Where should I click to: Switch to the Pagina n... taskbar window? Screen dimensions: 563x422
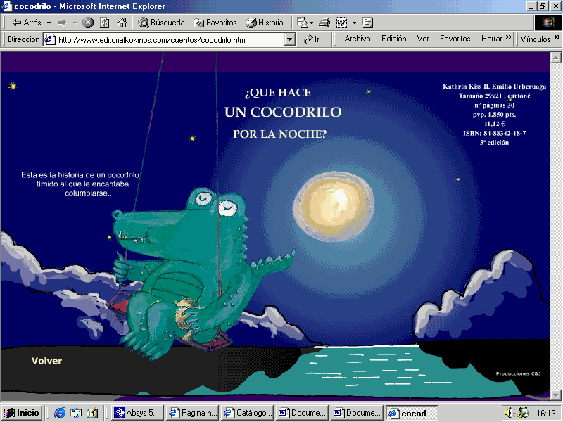(193, 413)
